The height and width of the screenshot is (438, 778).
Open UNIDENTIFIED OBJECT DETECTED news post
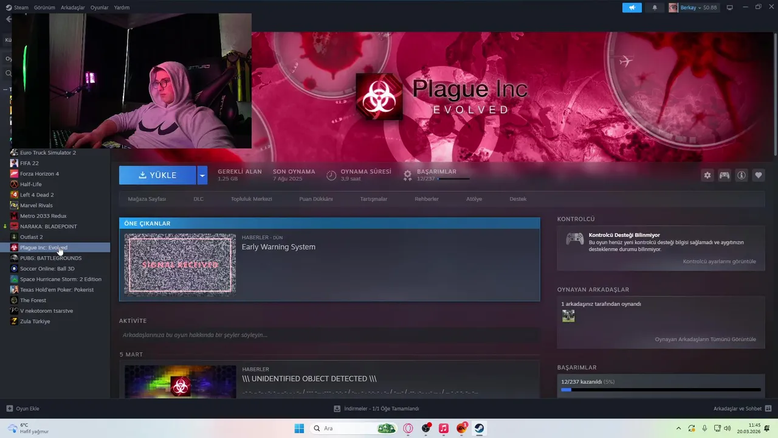pyautogui.click(x=309, y=379)
